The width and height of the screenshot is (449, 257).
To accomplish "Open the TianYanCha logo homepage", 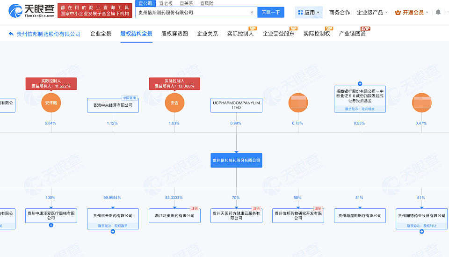I will 31,11.
